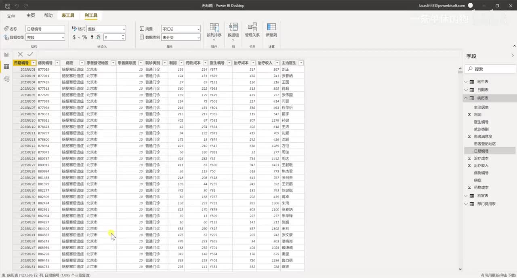This screenshot has width=517, height=278.
Task: Switch to Data view in left sidebar
Action: point(6,67)
